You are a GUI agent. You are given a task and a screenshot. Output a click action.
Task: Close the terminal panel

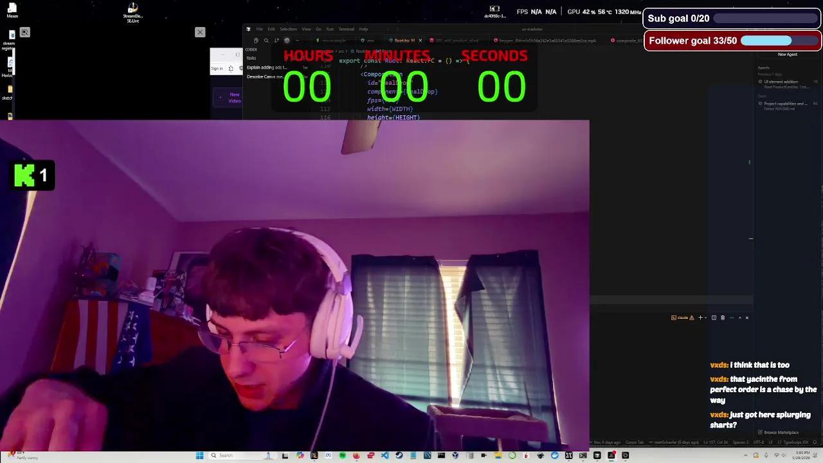pyautogui.click(x=747, y=318)
